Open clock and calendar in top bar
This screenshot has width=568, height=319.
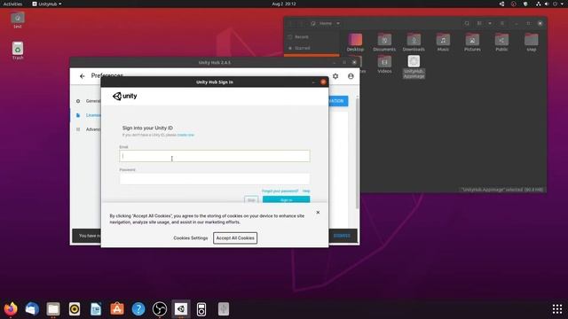click(284, 4)
